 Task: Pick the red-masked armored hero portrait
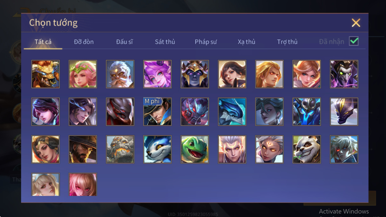point(120,112)
